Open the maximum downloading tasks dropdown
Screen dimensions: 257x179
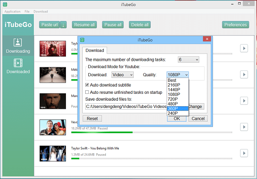(x=188, y=60)
